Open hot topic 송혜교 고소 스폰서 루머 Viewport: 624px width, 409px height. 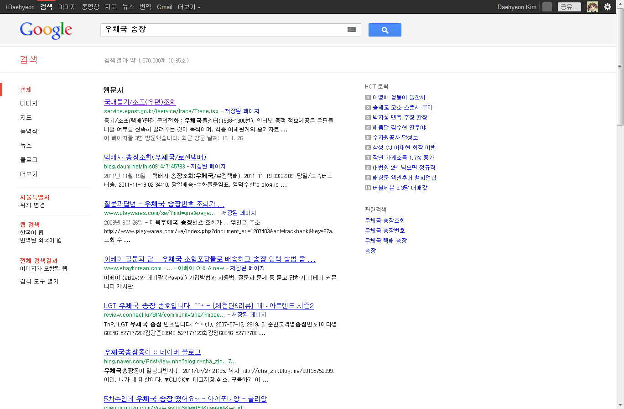(402, 107)
